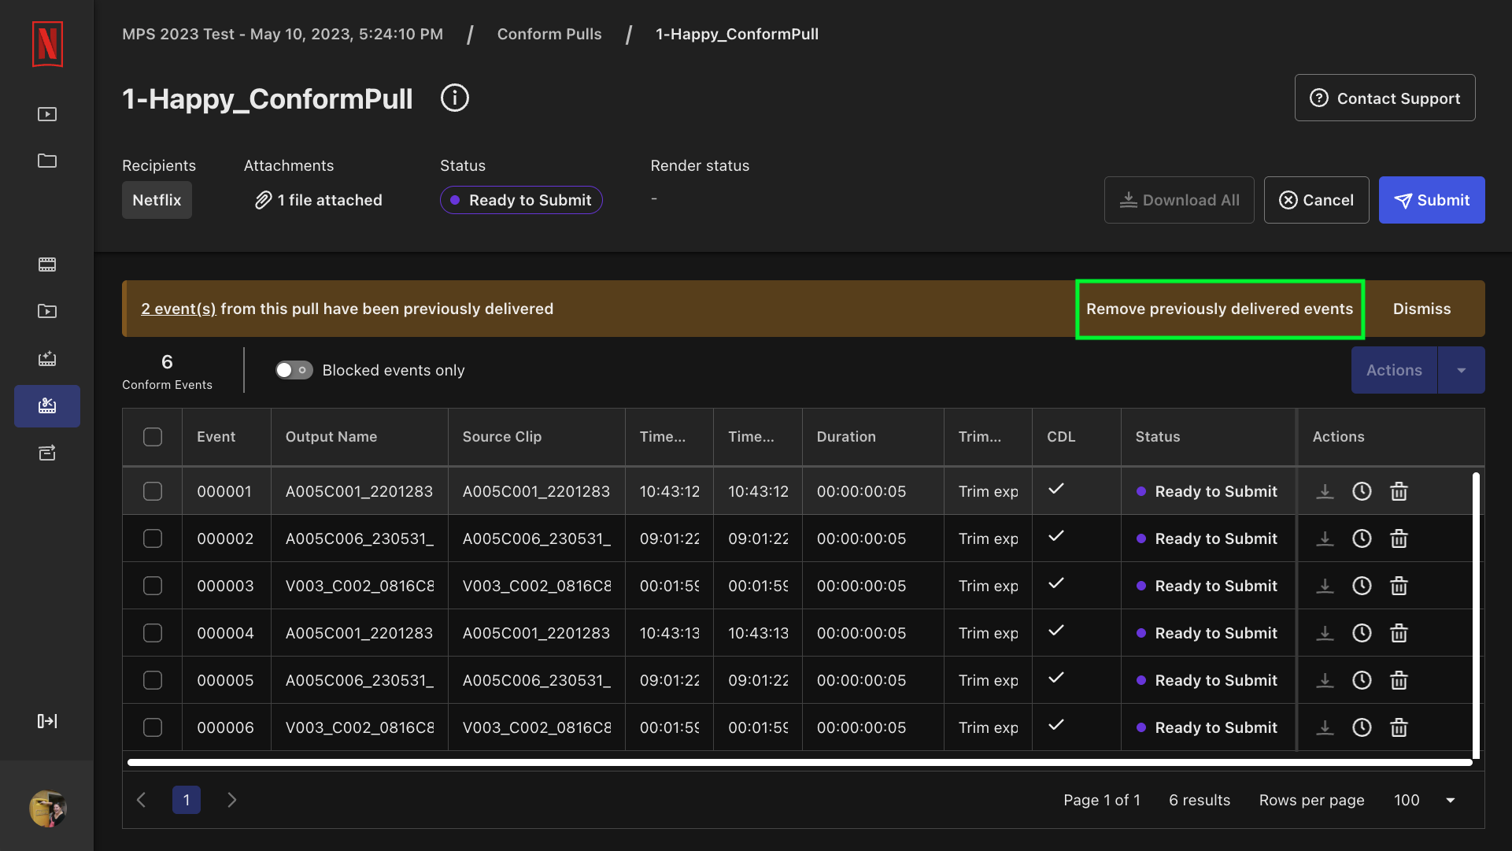Select checkbox for event 000003

click(x=153, y=586)
